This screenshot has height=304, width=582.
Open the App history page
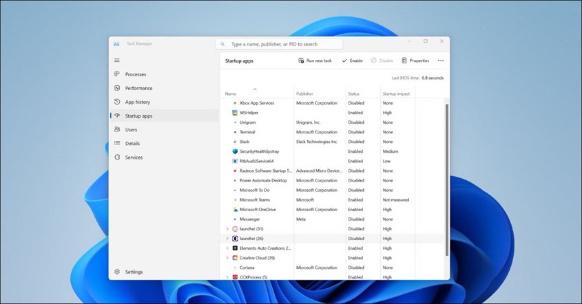[164, 102]
